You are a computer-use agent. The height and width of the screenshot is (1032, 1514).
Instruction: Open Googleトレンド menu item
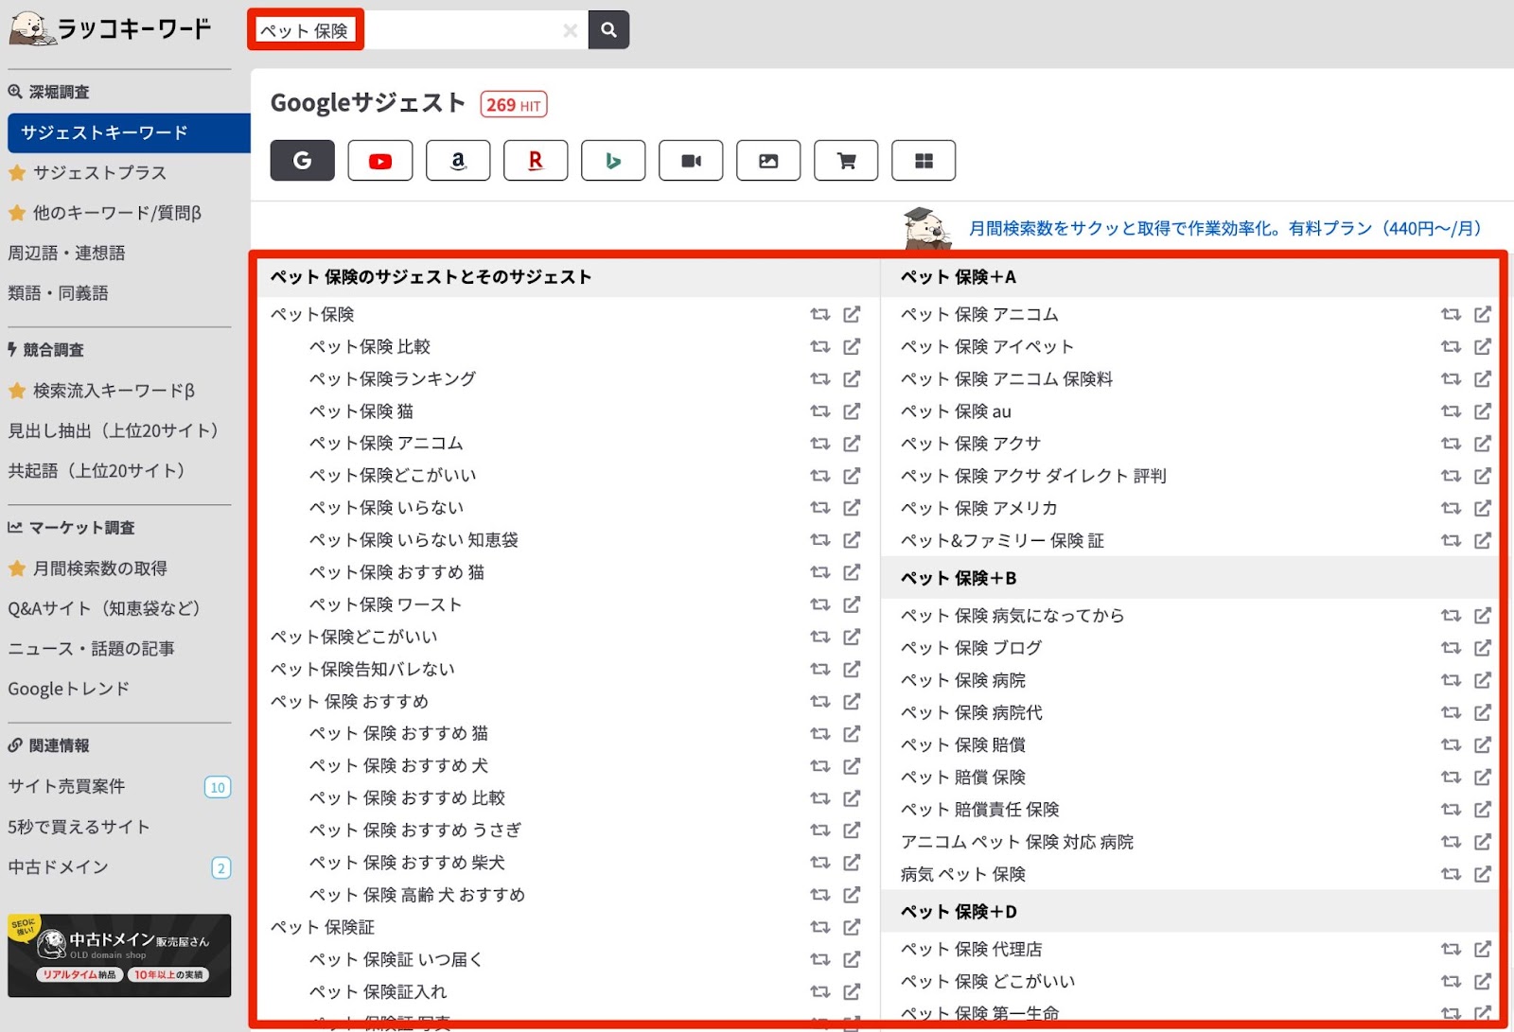coord(68,689)
